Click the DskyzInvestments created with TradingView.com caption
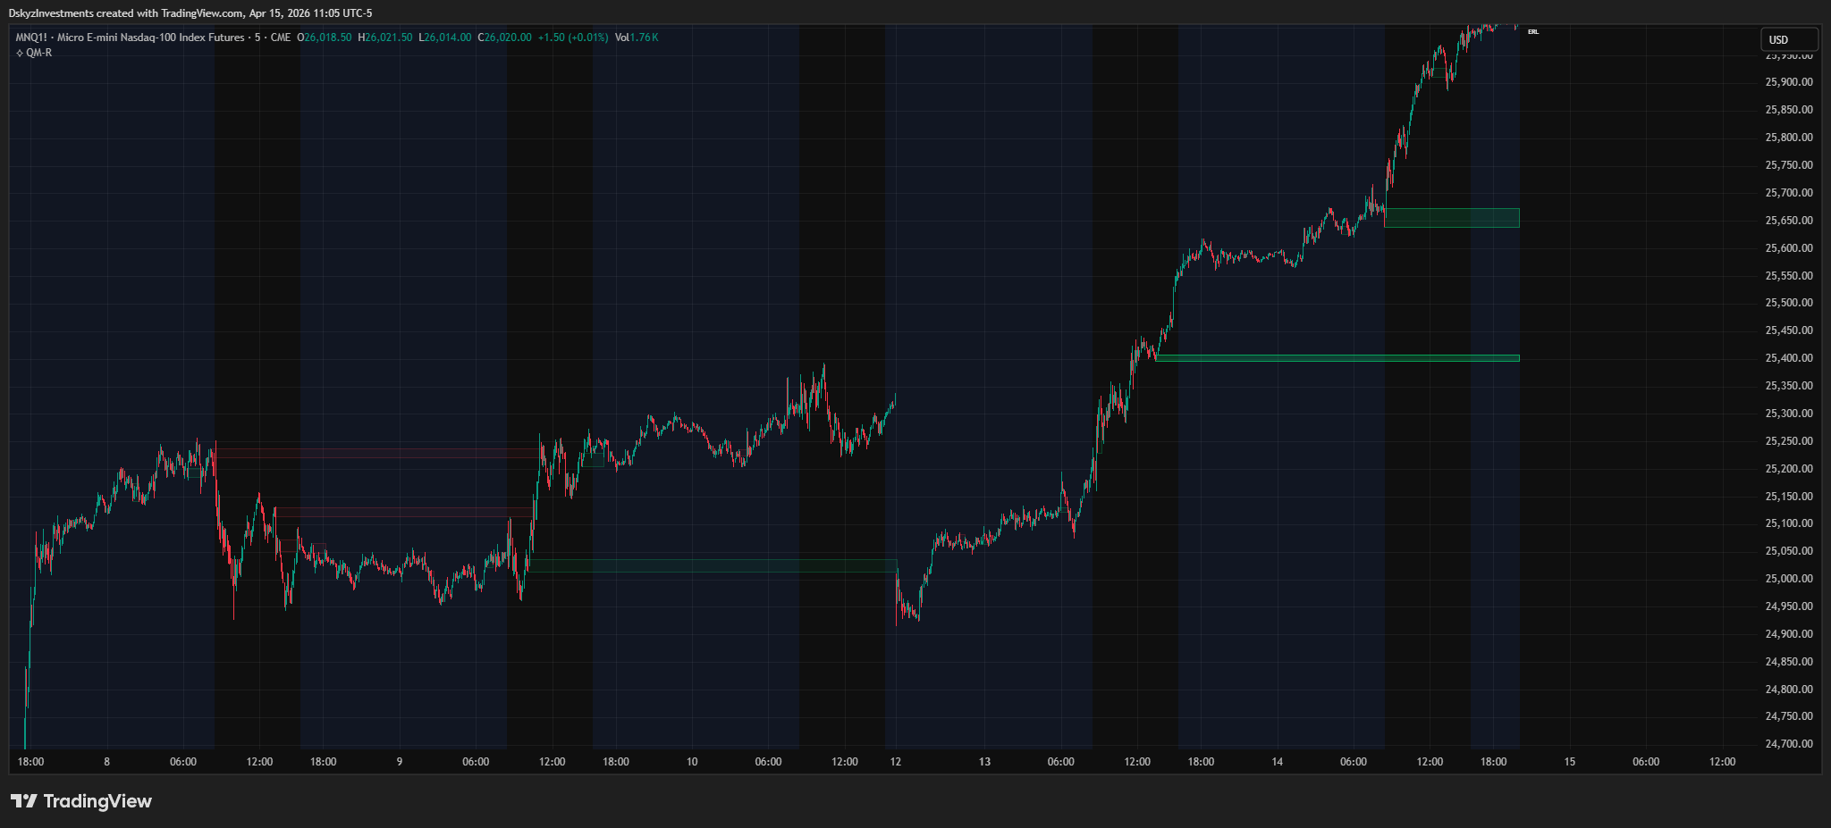The height and width of the screenshot is (828, 1831). click(x=190, y=13)
